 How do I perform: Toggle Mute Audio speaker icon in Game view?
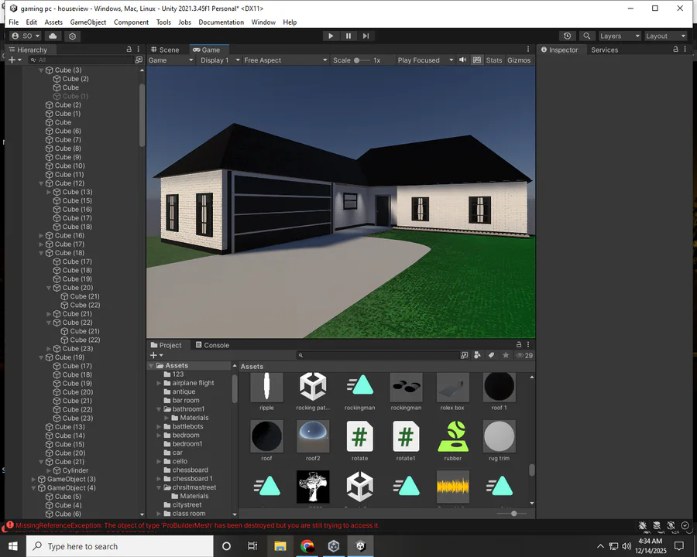point(463,60)
